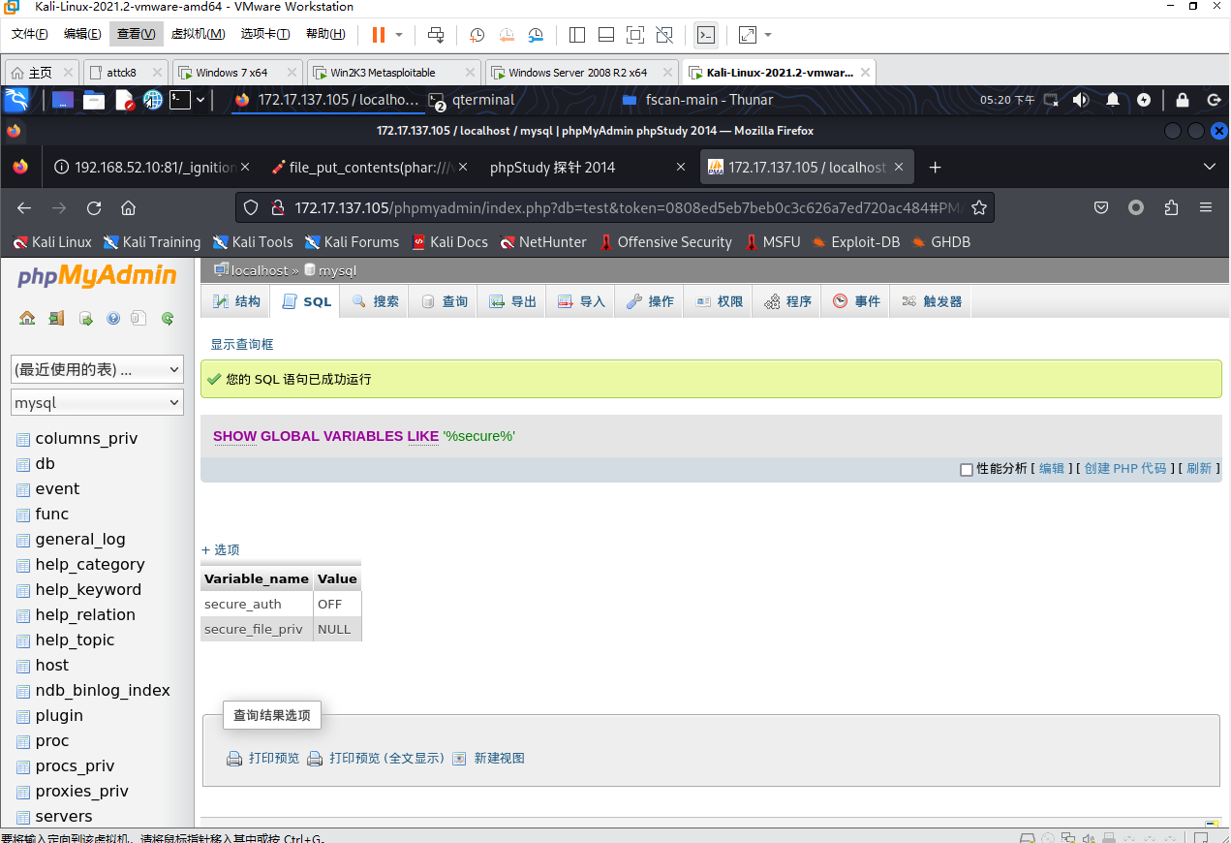Open the Kali terminal launcher dropdown arrow
This screenshot has width=1231, height=843.
tap(200, 99)
